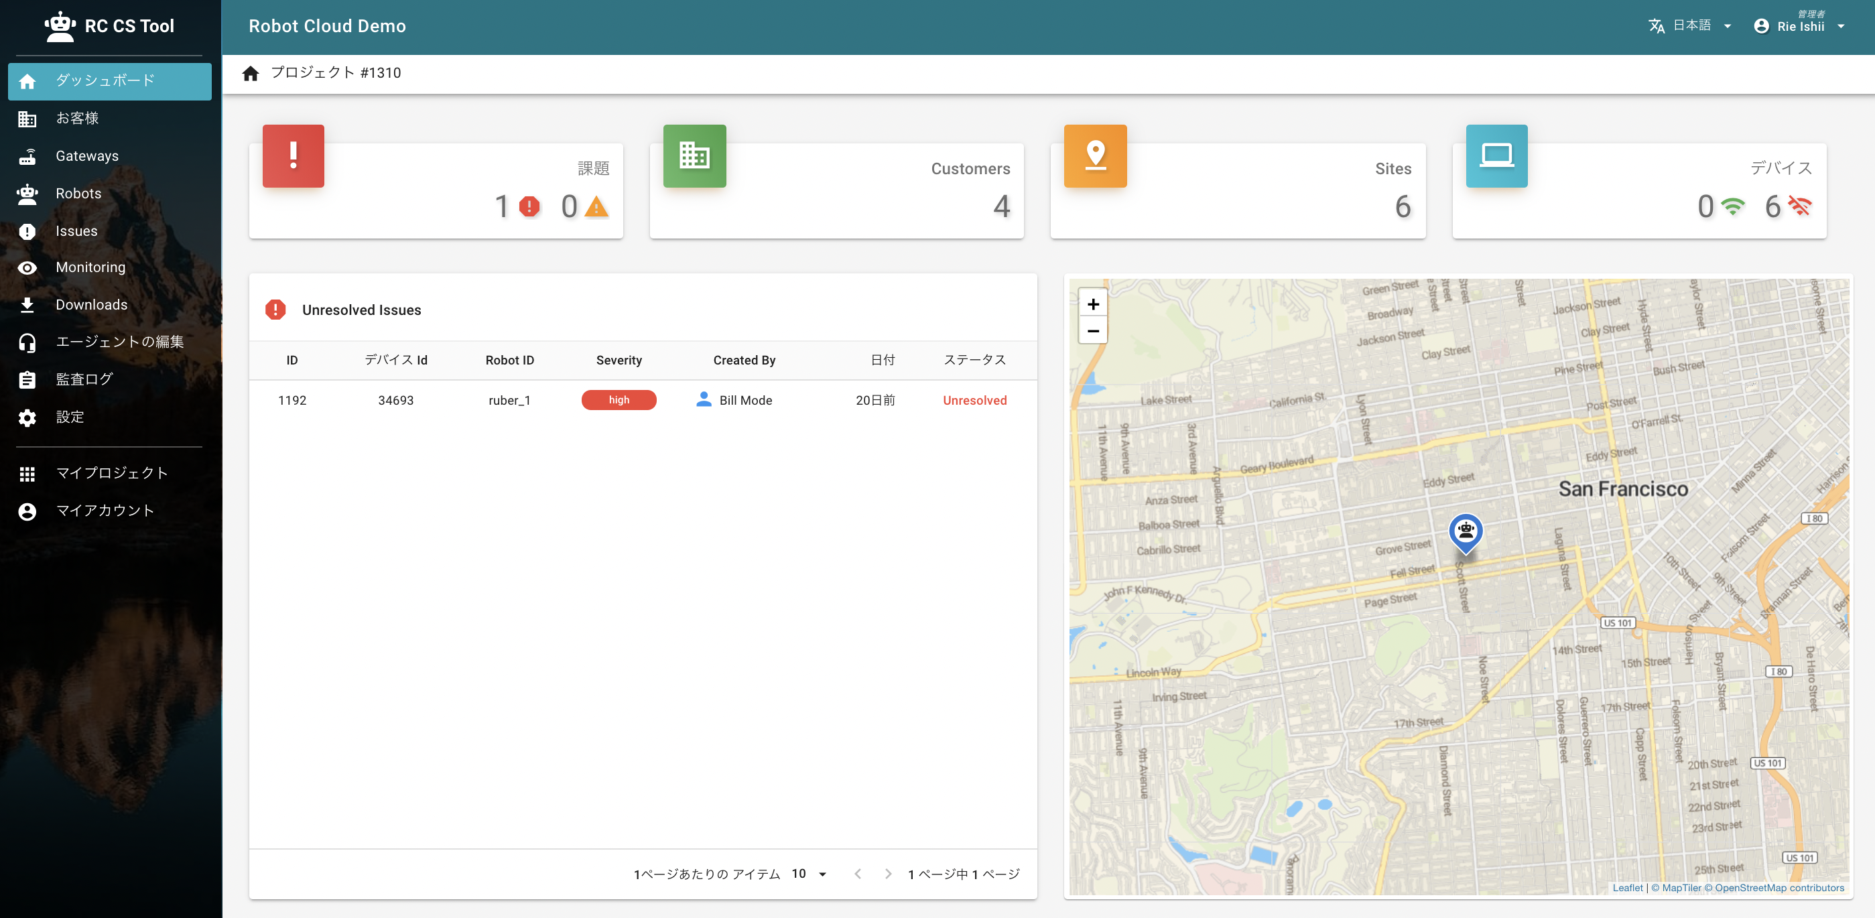Zoom out on the map
1875x918 pixels.
(1092, 331)
